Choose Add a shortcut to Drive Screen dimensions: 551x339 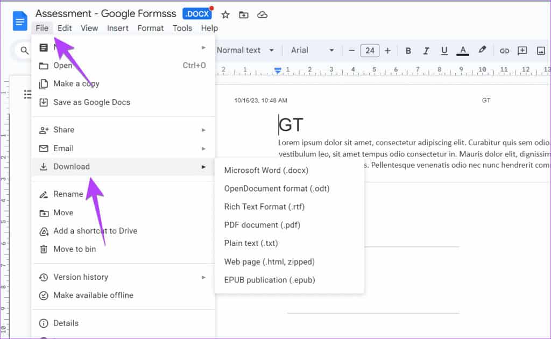point(123,231)
